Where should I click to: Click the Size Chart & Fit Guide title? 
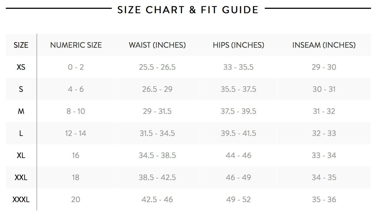188,10
